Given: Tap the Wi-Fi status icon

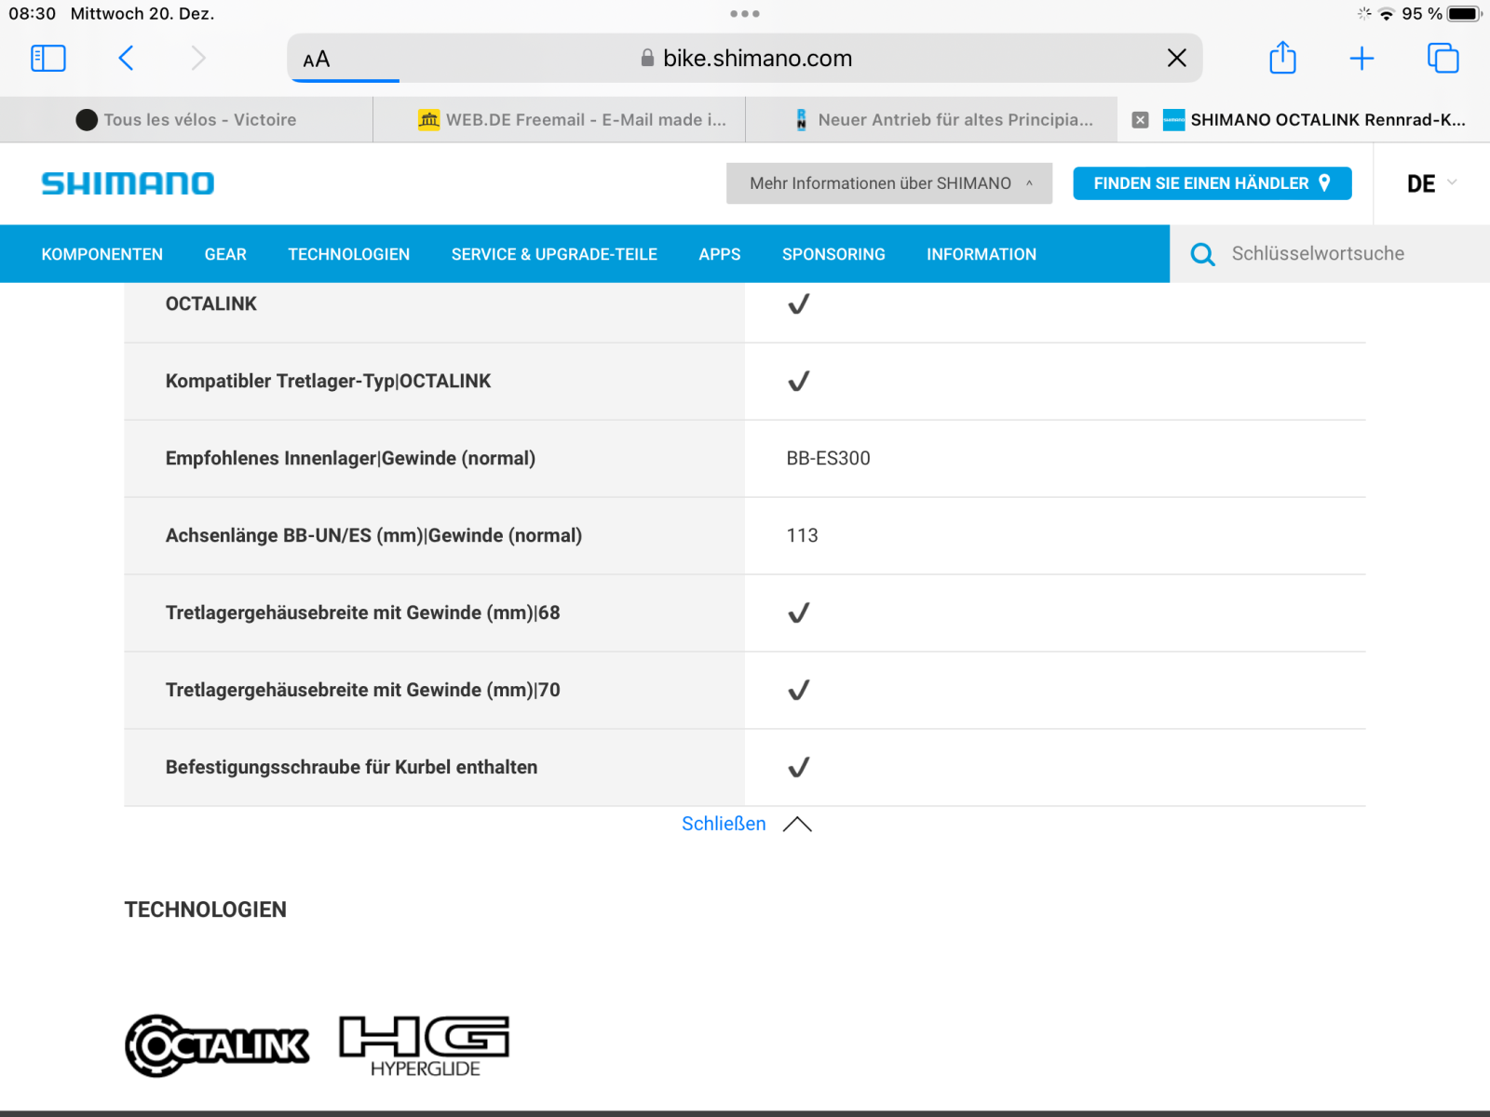Looking at the screenshot, I should pos(1387,14).
